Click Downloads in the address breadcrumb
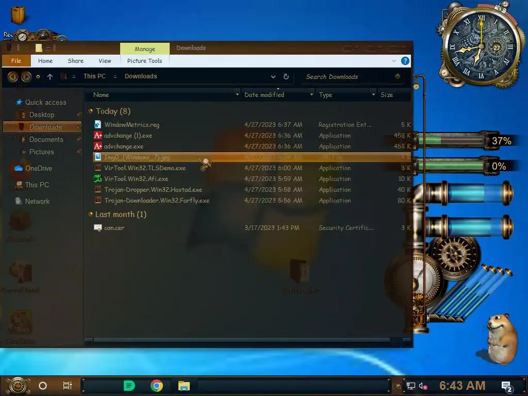 coord(141,76)
